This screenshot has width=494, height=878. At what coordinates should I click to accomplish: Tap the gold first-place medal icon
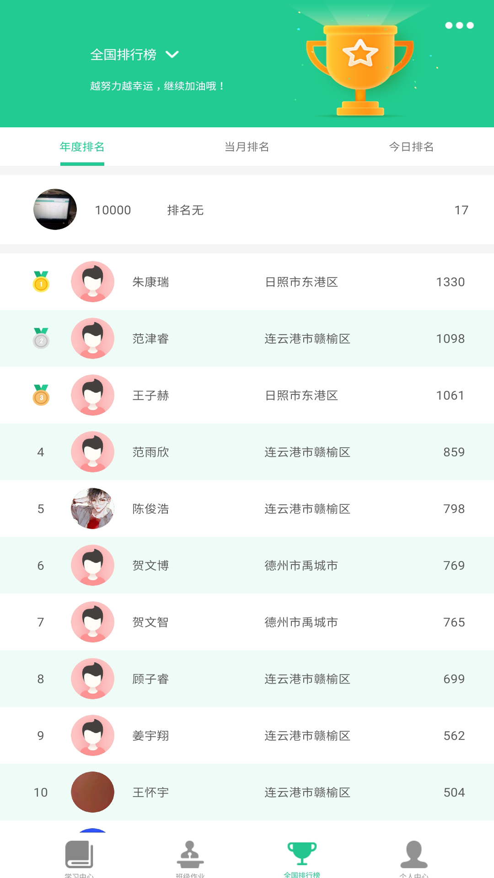pyautogui.click(x=41, y=282)
